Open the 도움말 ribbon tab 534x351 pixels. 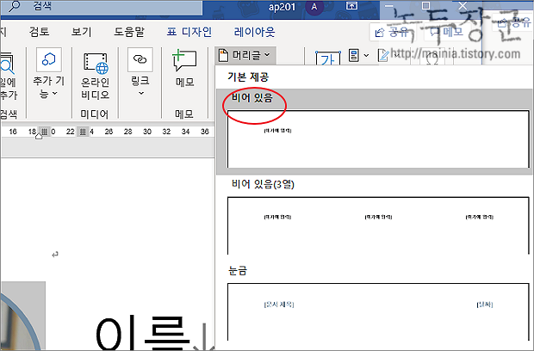click(128, 32)
